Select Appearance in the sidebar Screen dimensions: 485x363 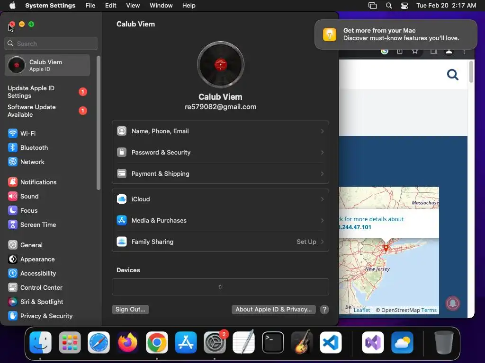tap(31, 259)
